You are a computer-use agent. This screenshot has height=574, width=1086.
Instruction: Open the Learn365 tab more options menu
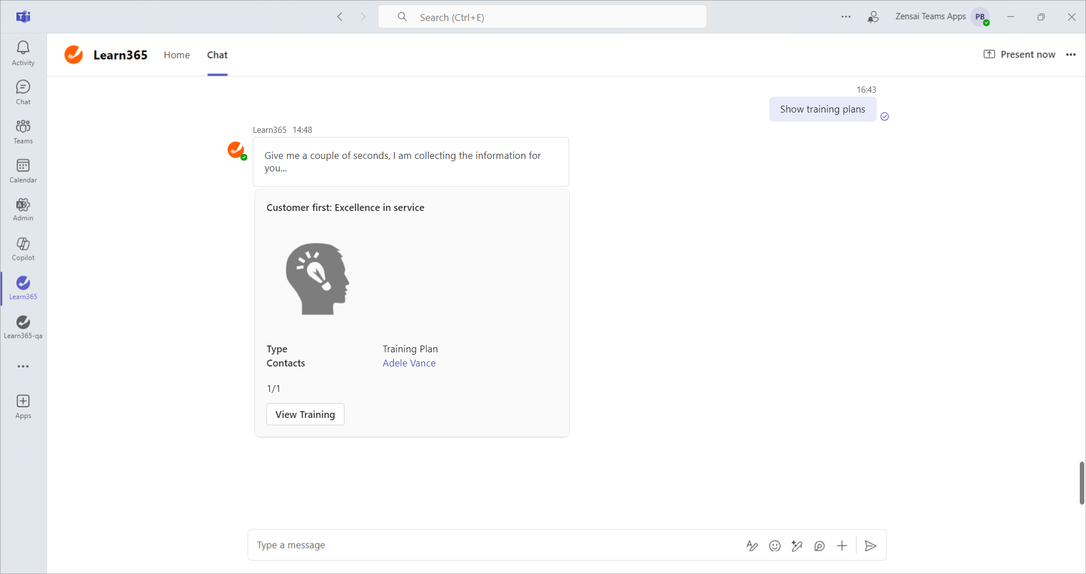click(x=1071, y=55)
